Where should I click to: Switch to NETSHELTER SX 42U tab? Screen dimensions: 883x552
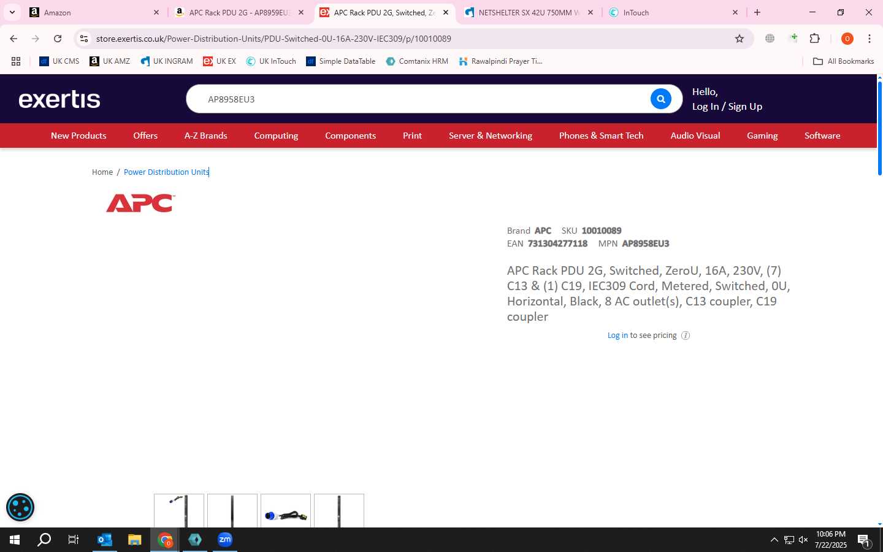click(529, 12)
